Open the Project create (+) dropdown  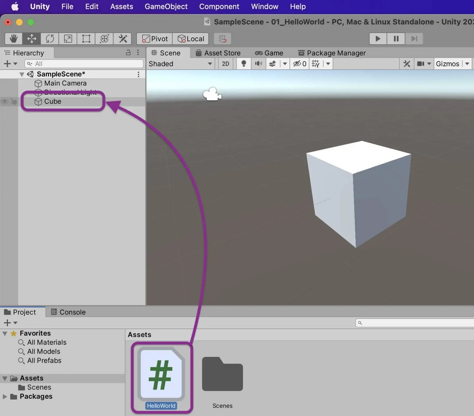coord(10,323)
